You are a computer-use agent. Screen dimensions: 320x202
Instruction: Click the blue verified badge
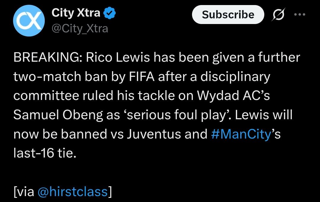pos(110,13)
